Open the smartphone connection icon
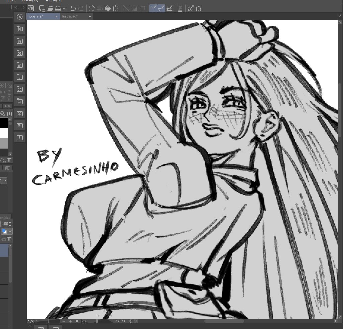This screenshot has width=343, height=329. [180, 8]
